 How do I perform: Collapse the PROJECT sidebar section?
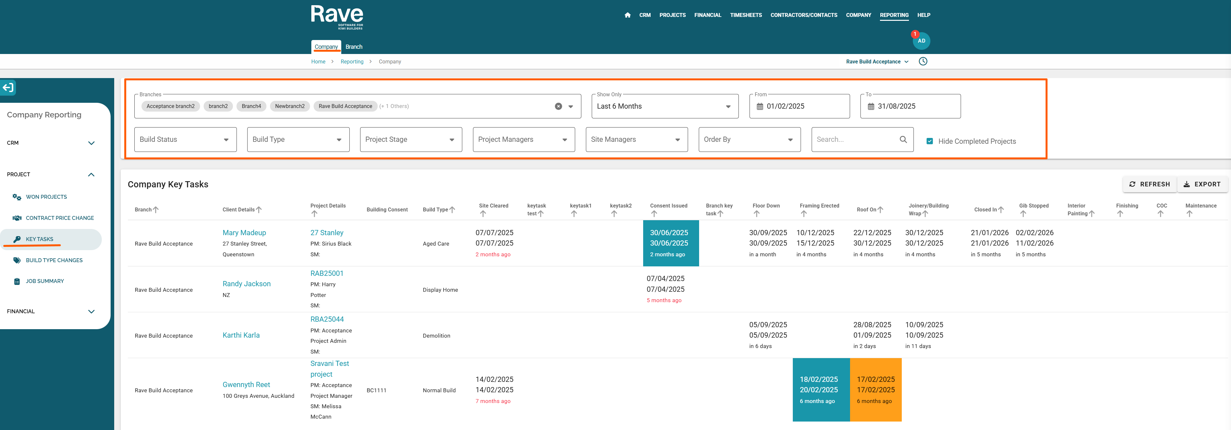[x=91, y=174]
